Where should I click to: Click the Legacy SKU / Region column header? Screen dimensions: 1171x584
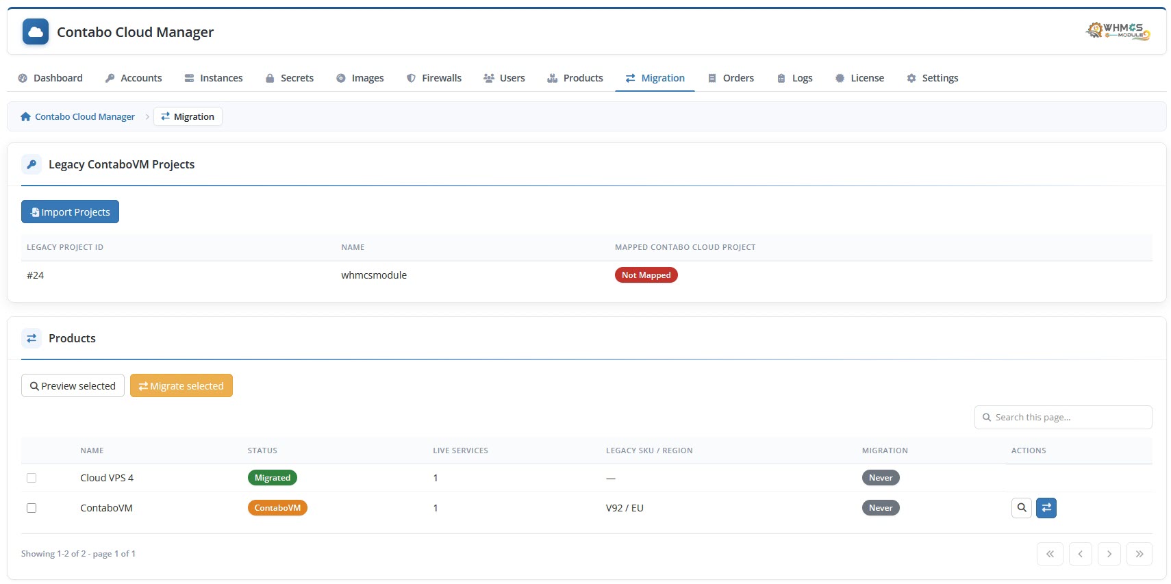pos(649,450)
